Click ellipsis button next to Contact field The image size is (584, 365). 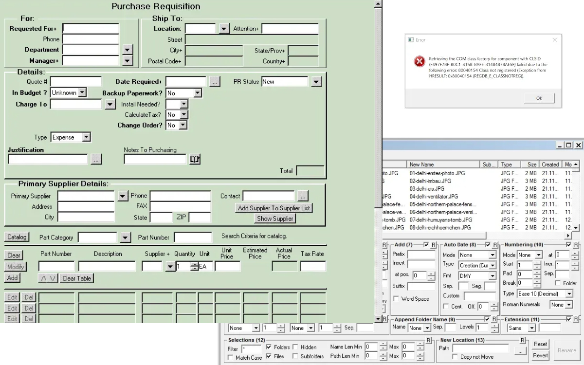pos(303,196)
